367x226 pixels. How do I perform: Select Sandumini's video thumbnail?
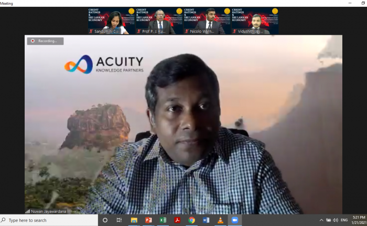(111, 21)
